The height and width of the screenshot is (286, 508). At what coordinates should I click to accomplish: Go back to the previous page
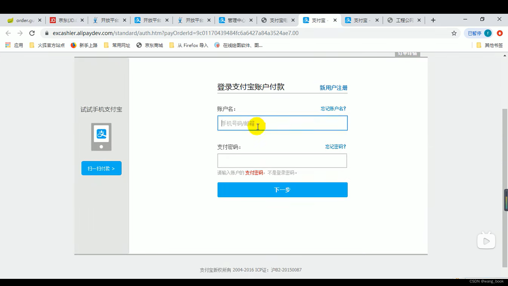[8, 33]
